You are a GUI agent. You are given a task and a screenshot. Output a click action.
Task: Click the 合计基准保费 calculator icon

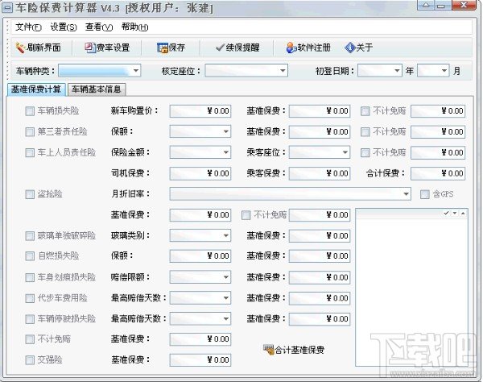coord(269,350)
